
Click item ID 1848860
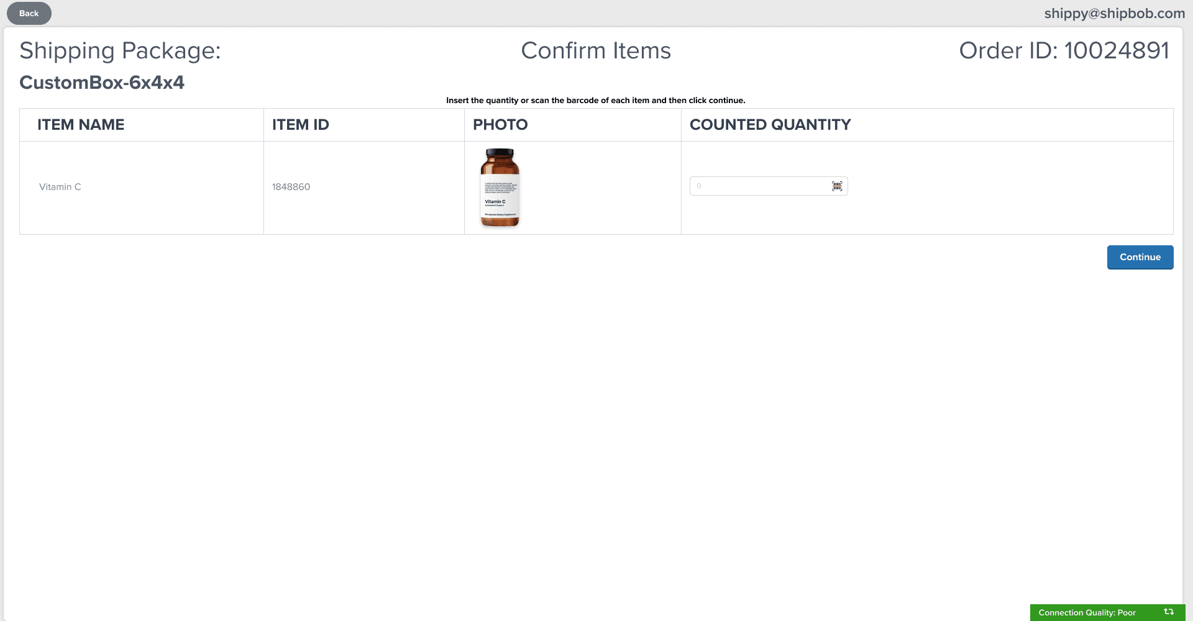[291, 187]
